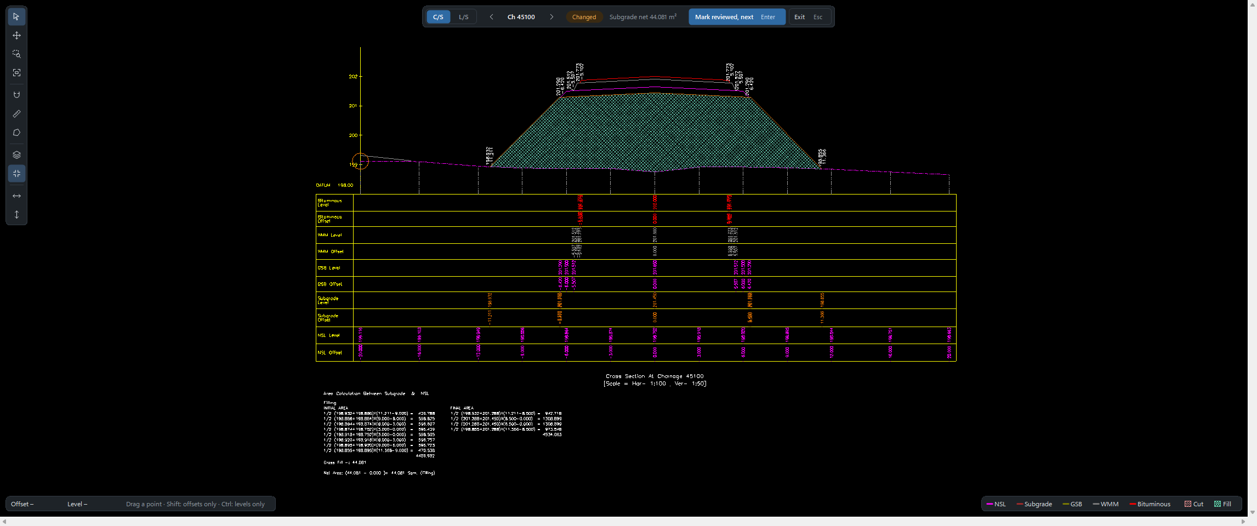Activate the pan move tool
The image size is (1257, 526).
16,36
